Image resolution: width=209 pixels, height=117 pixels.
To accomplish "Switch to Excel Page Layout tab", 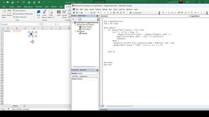I will click(x=28, y=6).
